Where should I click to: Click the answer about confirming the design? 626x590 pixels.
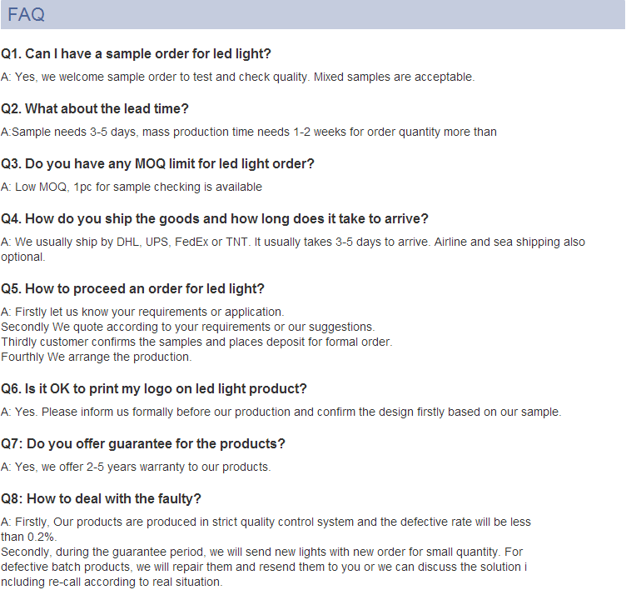pos(281,412)
